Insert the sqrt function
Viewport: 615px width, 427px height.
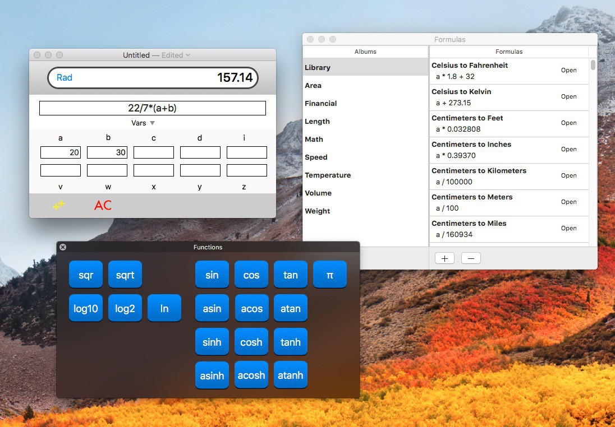point(125,275)
